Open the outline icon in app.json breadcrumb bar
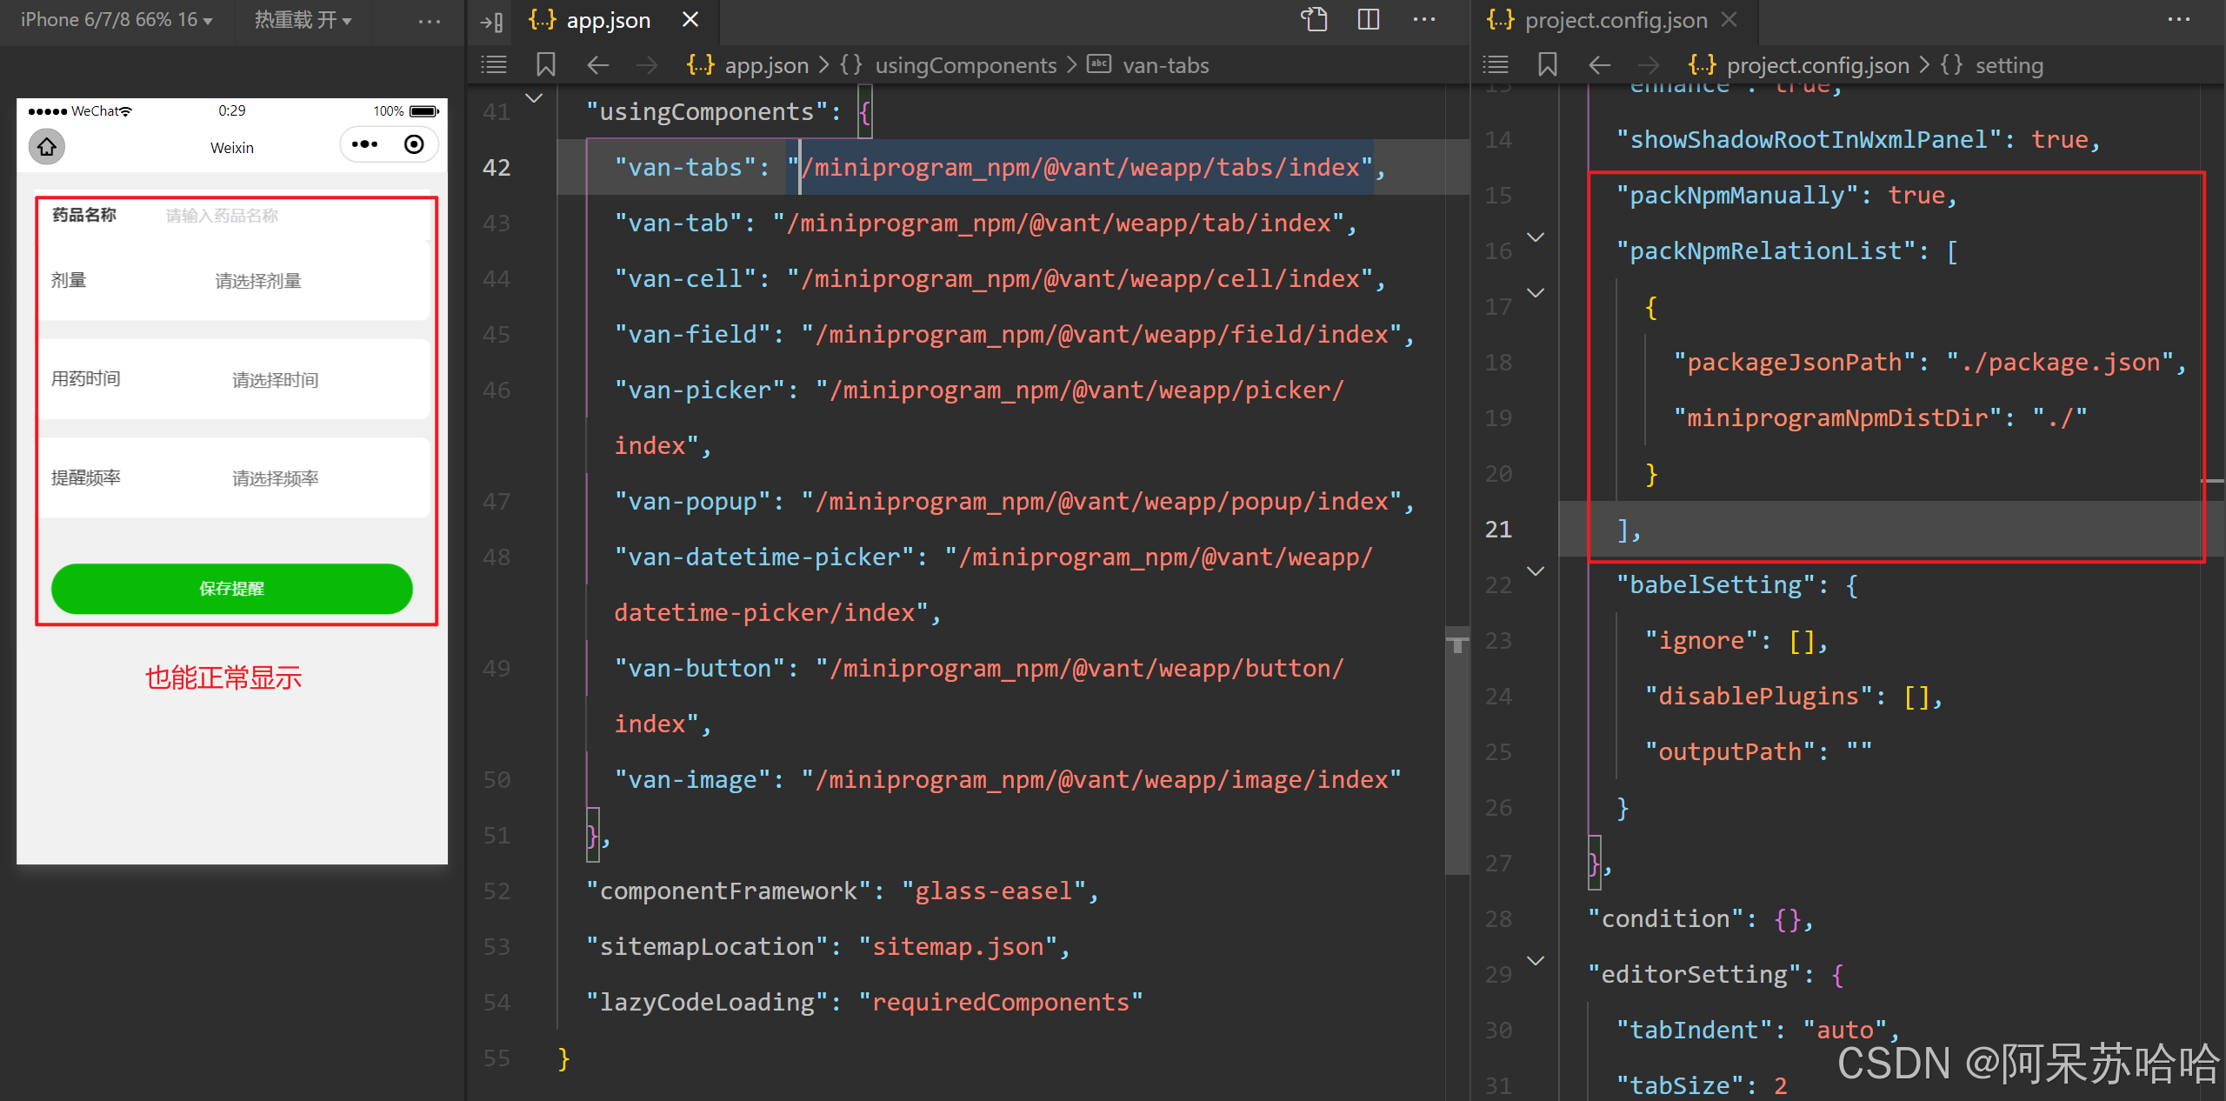The height and width of the screenshot is (1101, 2226). tap(494, 64)
